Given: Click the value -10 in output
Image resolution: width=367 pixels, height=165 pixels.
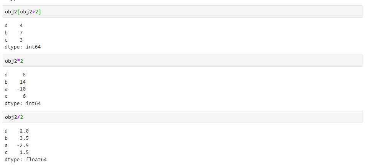Looking at the screenshot, I should (x=21, y=89).
